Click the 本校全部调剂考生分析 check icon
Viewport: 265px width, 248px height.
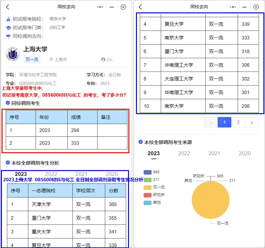(x=8, y=162)
